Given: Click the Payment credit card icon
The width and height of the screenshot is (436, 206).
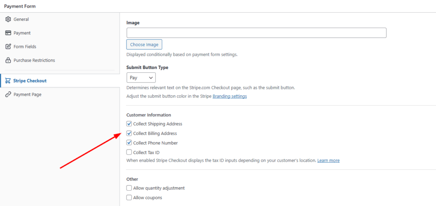Looking at the screenshot, I should tap(8, 33).
